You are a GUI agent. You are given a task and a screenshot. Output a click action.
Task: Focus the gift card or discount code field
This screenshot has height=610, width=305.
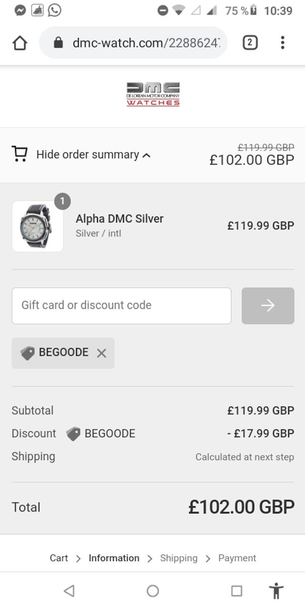tap(122, 305)
